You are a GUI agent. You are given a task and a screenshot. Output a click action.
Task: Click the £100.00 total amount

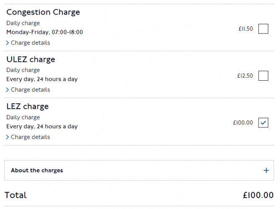pyautogui.click(x=258, y=195)
